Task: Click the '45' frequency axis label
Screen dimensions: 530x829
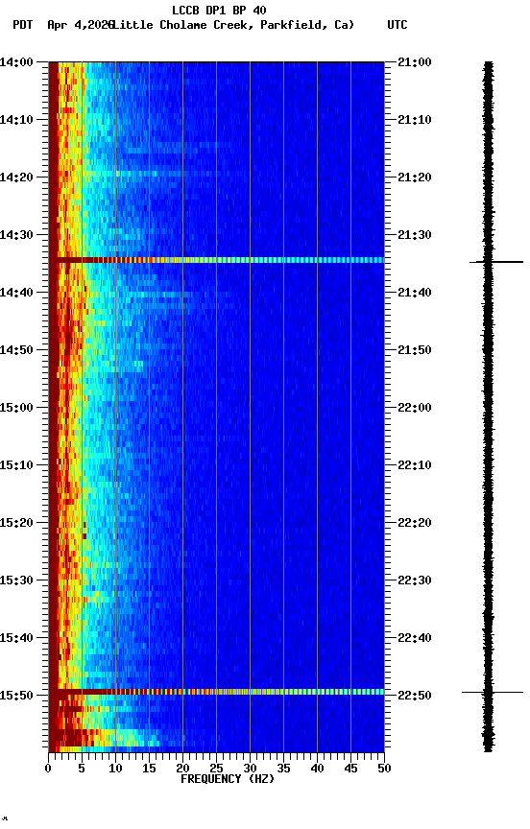Action: point(350,769)
